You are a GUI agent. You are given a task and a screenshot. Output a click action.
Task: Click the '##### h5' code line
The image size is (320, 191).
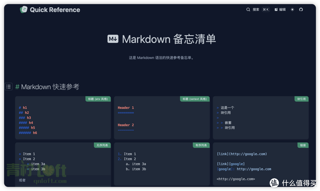click(x=27, y=128)
